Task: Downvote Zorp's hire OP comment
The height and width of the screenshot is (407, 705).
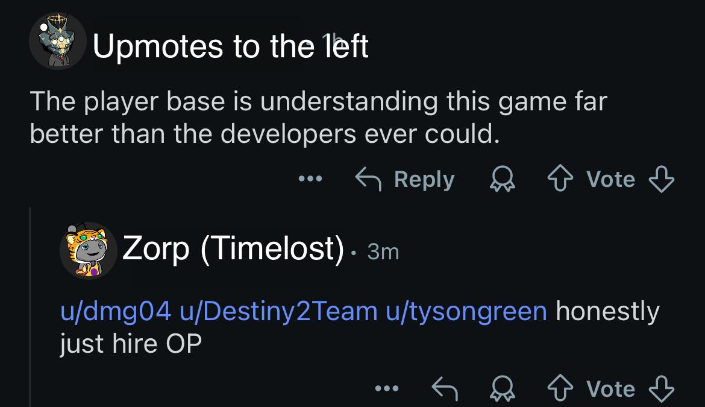Action: pyautogui.click(x=662, y=388)
